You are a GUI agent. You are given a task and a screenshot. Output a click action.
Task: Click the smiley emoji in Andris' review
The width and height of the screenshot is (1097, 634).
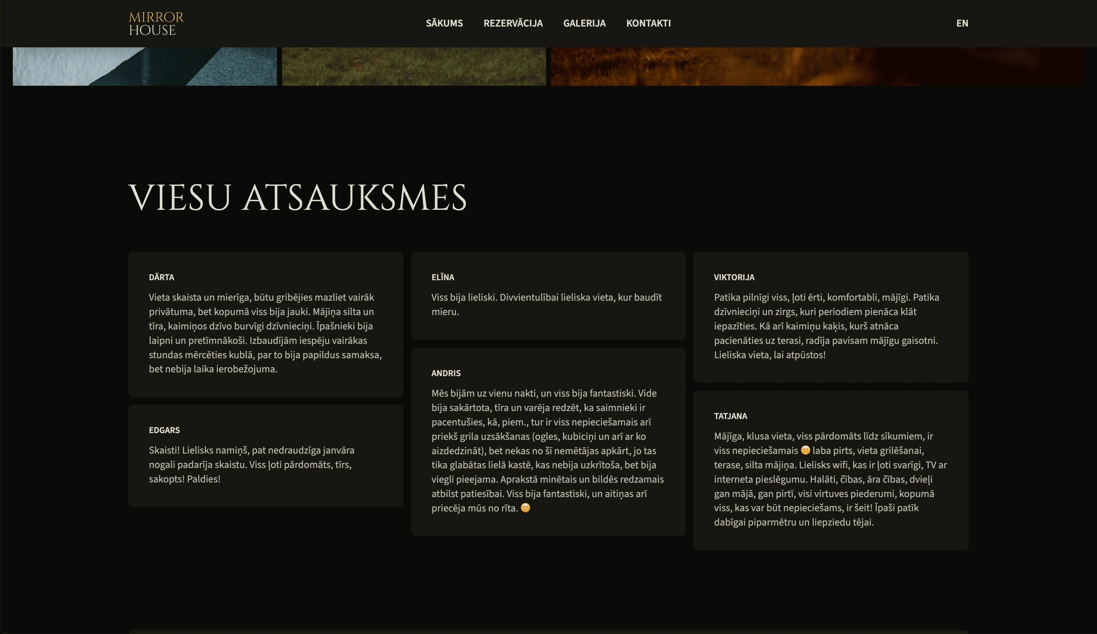(525, 508)
